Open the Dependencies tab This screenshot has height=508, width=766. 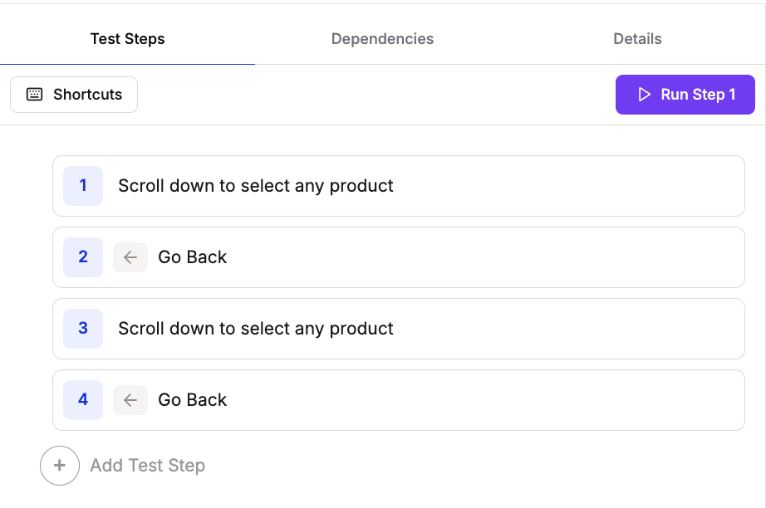point(382,39)
